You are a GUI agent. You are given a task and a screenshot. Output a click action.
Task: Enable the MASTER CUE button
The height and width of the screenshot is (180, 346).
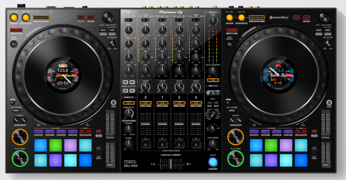click(x=213, y=80)
